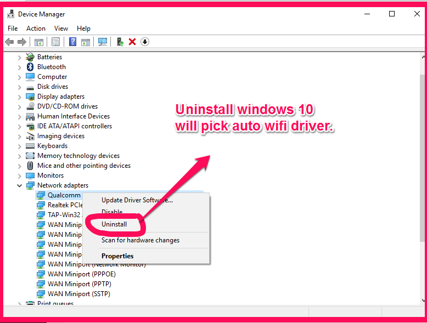Expand the Disk drives node
The width and height of the screenshot is (427, 323).
click(x=19, y=87)
